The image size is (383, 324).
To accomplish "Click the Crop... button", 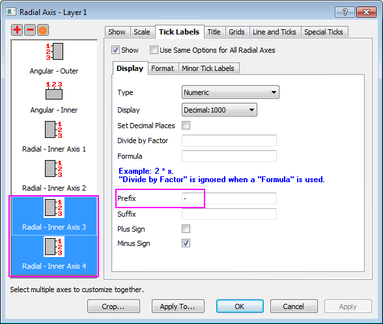I will coord(113,306).
